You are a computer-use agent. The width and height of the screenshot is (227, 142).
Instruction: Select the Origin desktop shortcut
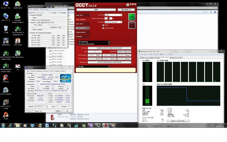tap(6, 116)
